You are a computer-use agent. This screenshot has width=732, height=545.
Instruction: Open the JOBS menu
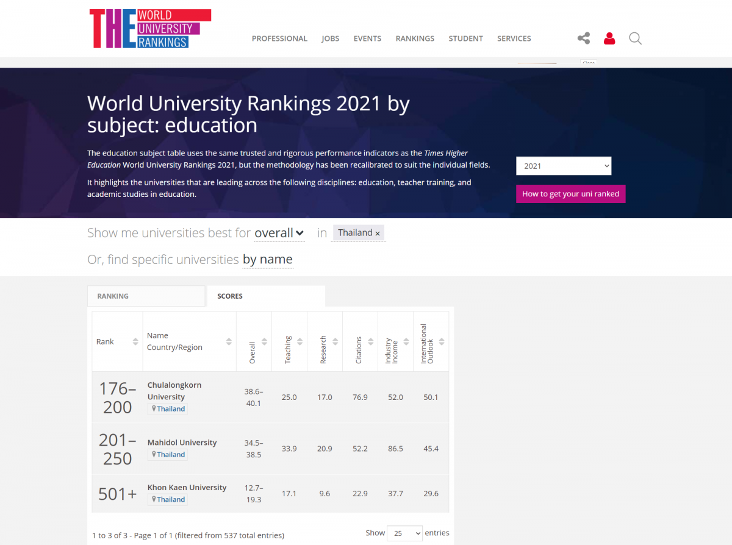point(331,38)
